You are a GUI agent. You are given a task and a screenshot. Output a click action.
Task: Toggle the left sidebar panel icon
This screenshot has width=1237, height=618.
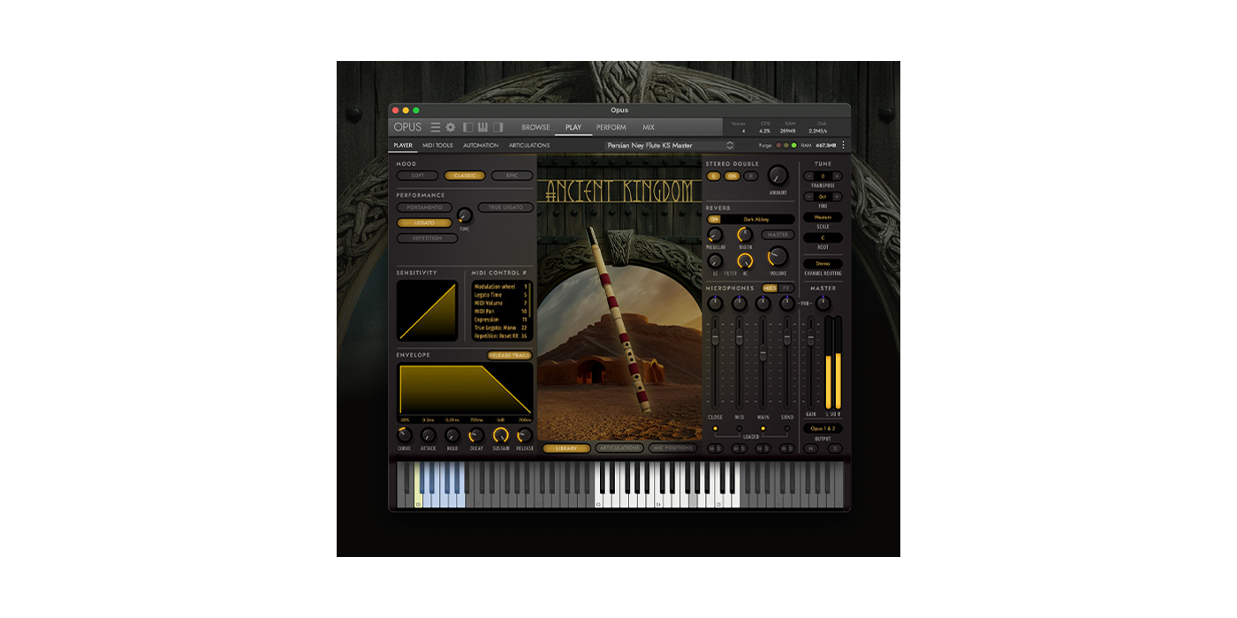click(468, 127)
